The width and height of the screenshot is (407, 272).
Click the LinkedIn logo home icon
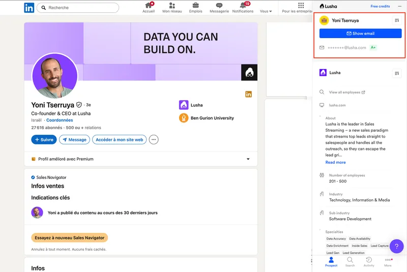point(29,8)
